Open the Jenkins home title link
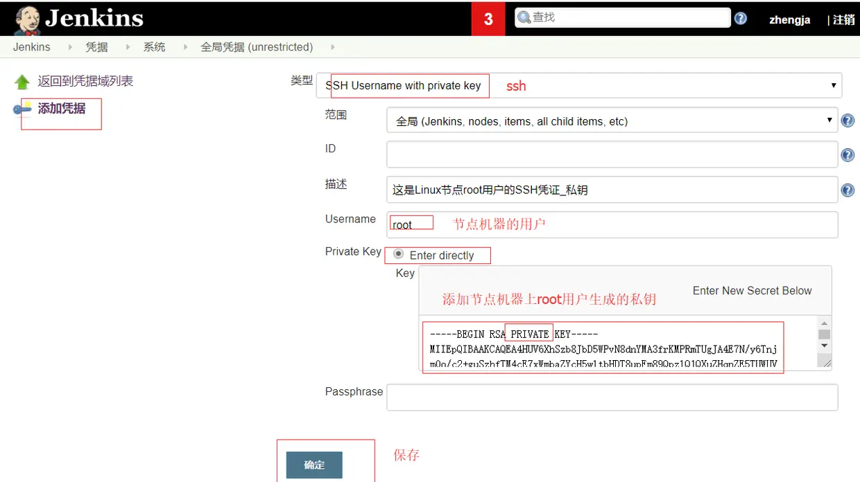This screenshot has width=860, height=482. click(94, 18)
